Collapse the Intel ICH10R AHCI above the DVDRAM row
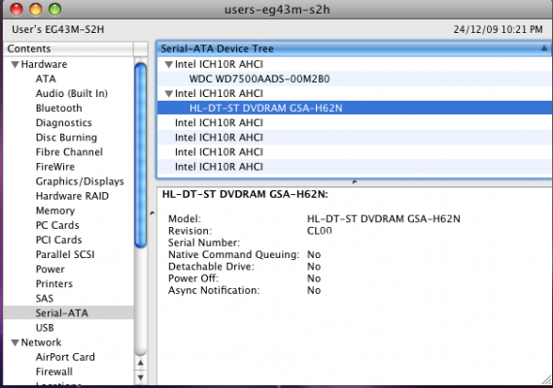 pos(168,94)
